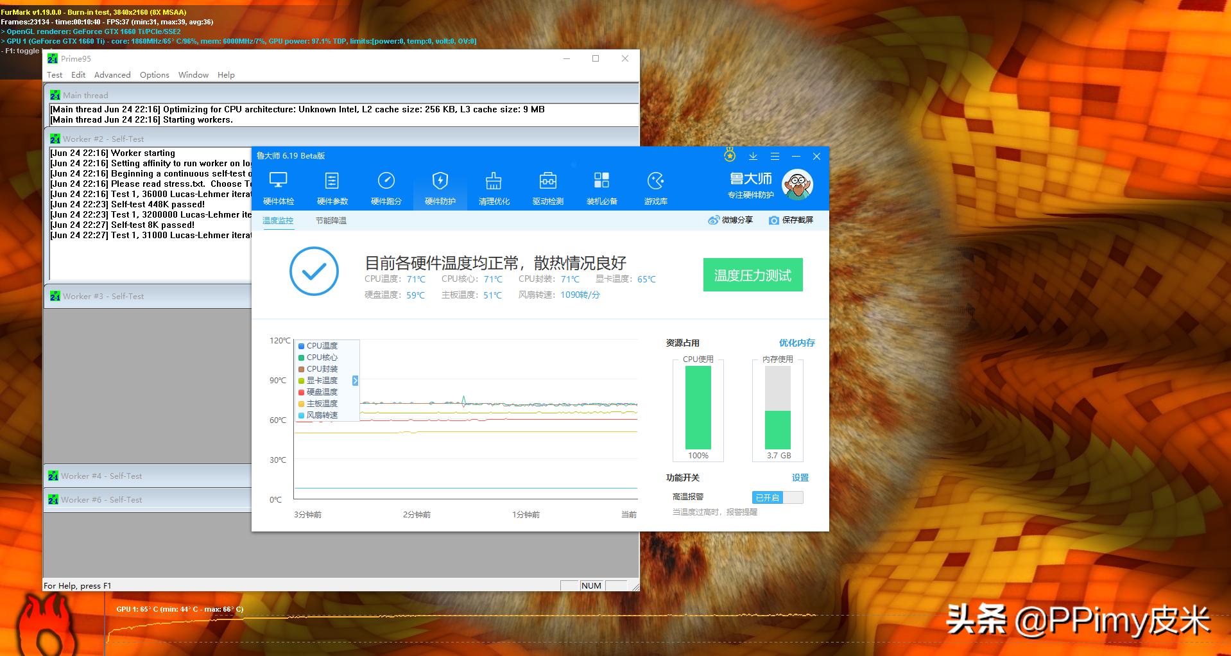Click the download arrow icon near titlebar
The image size is (1231, 656).
click(x=753, y=156)
